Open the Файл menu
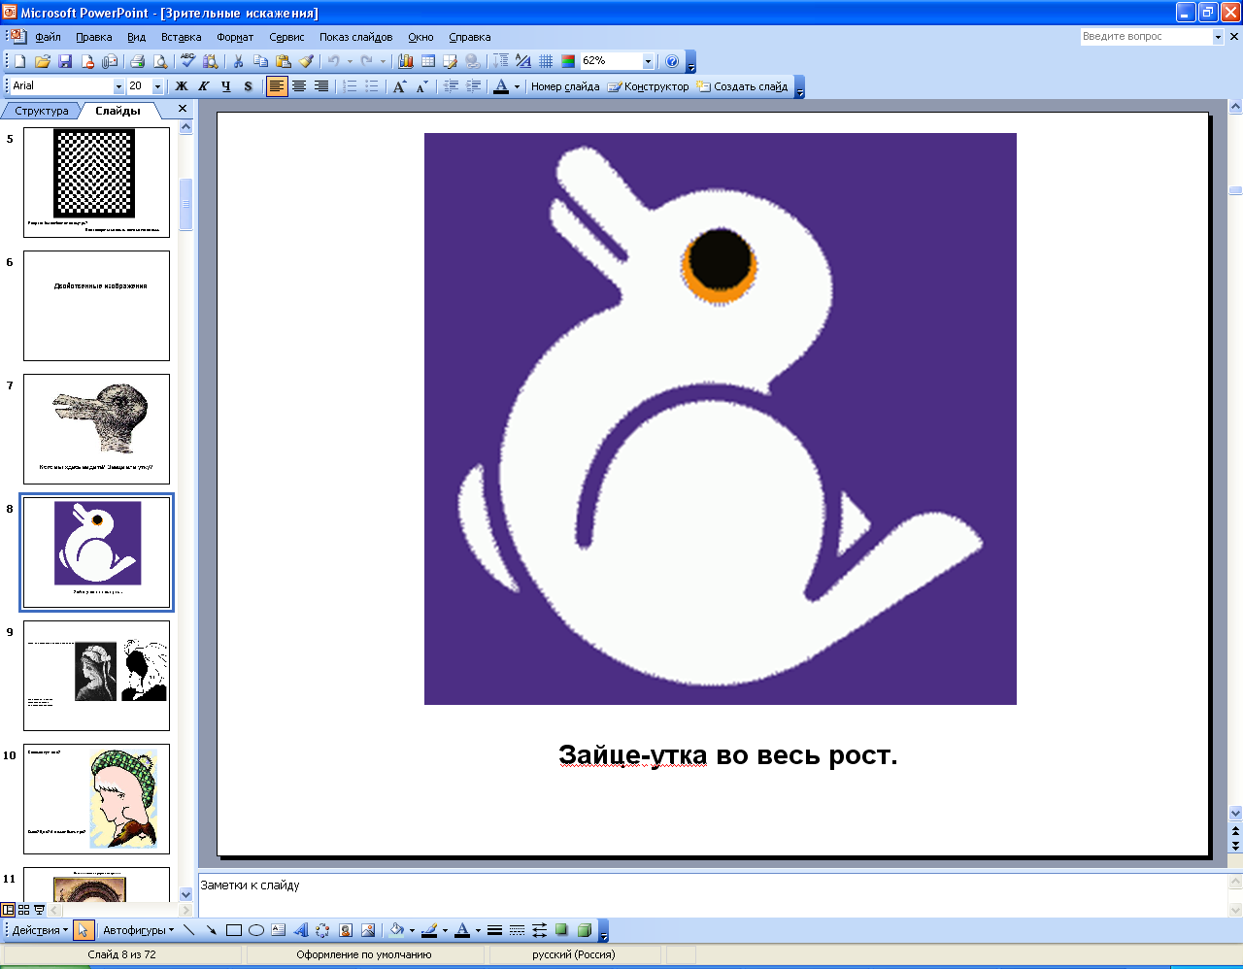This screenshot has height=969, width=1243. (x=48, y=37)
